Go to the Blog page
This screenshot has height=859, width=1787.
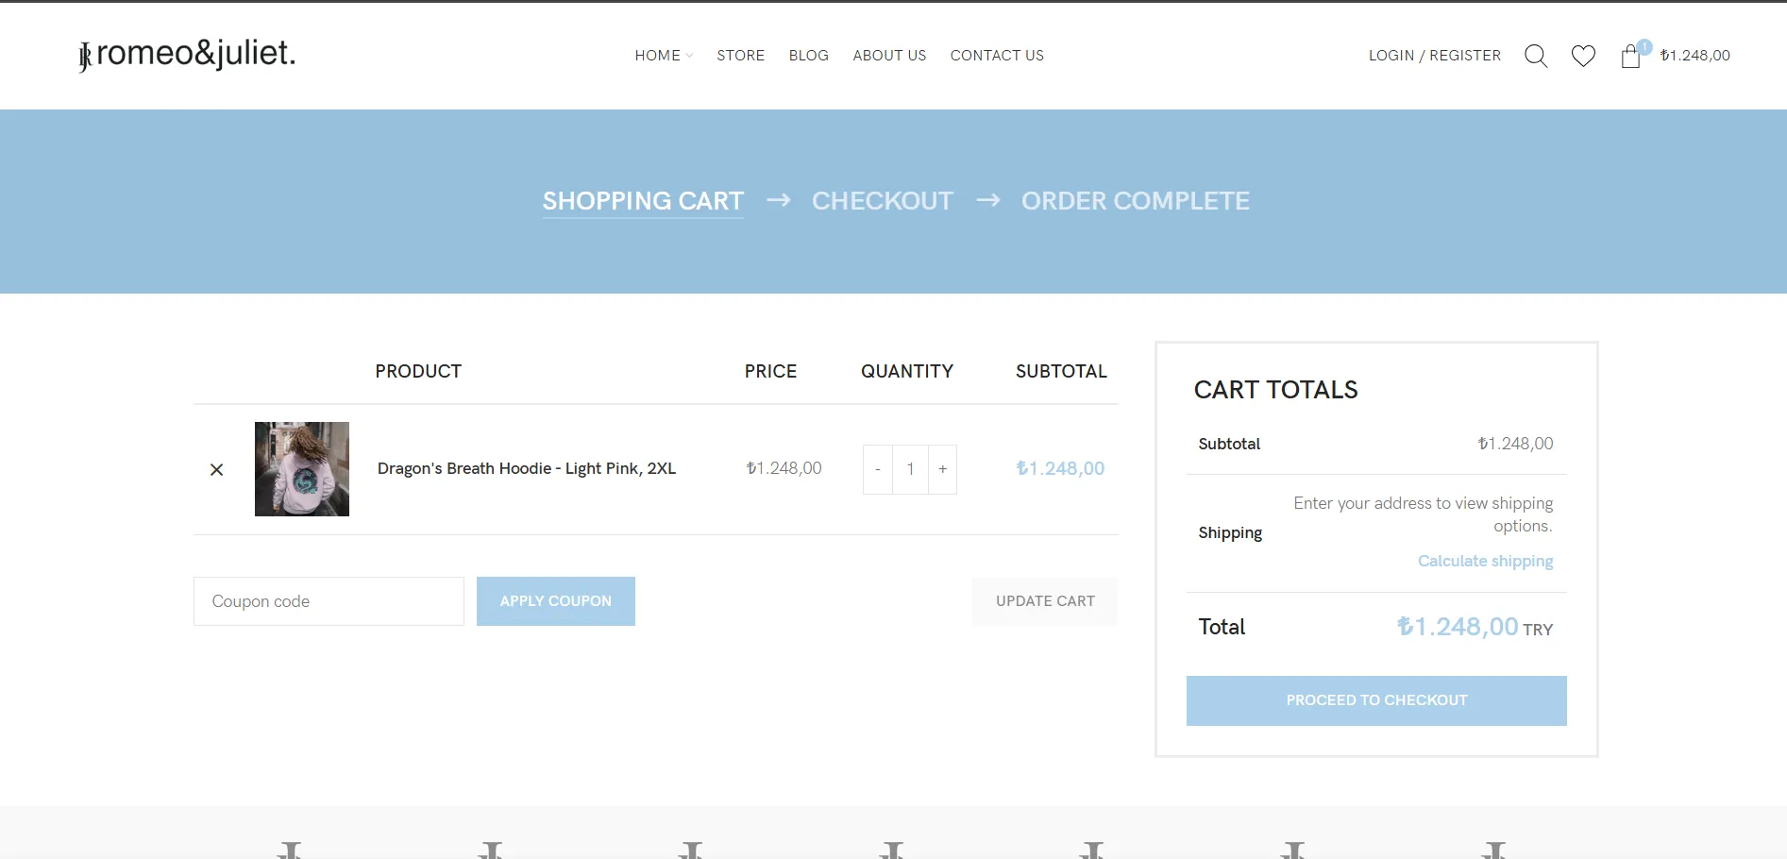[x=808, y=56]
